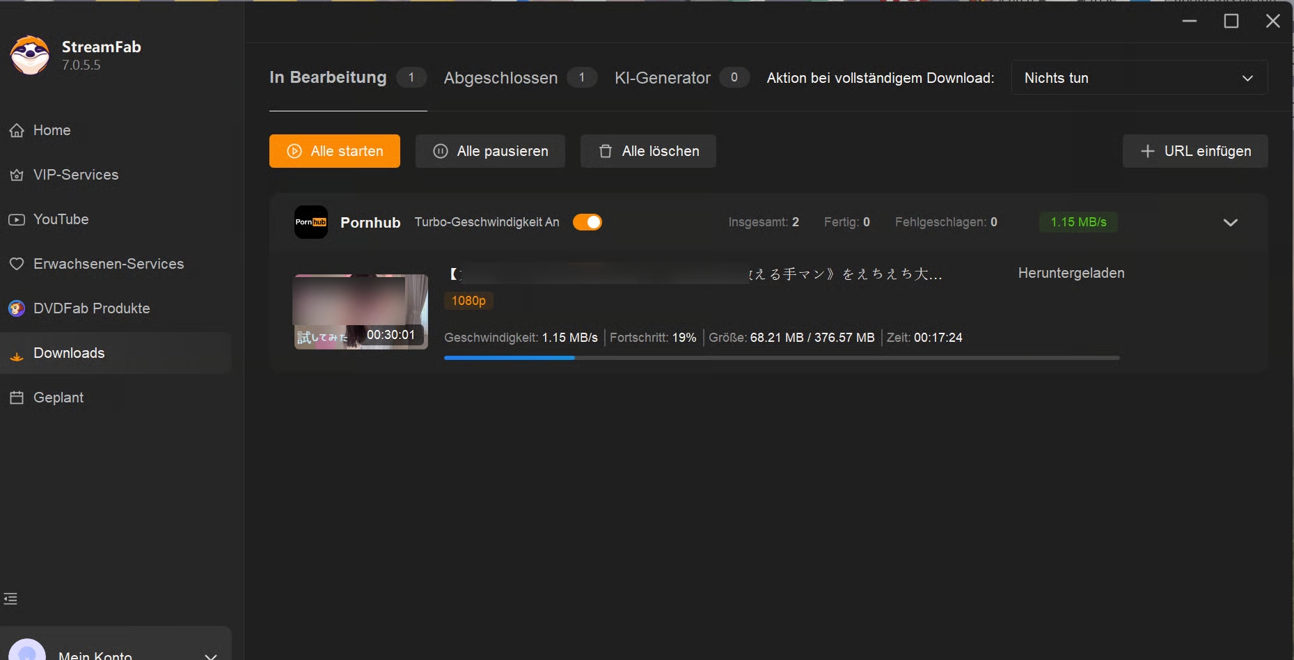Open the Nichts tun action dropdown

pyautogui.click(x=1139, y=77)
